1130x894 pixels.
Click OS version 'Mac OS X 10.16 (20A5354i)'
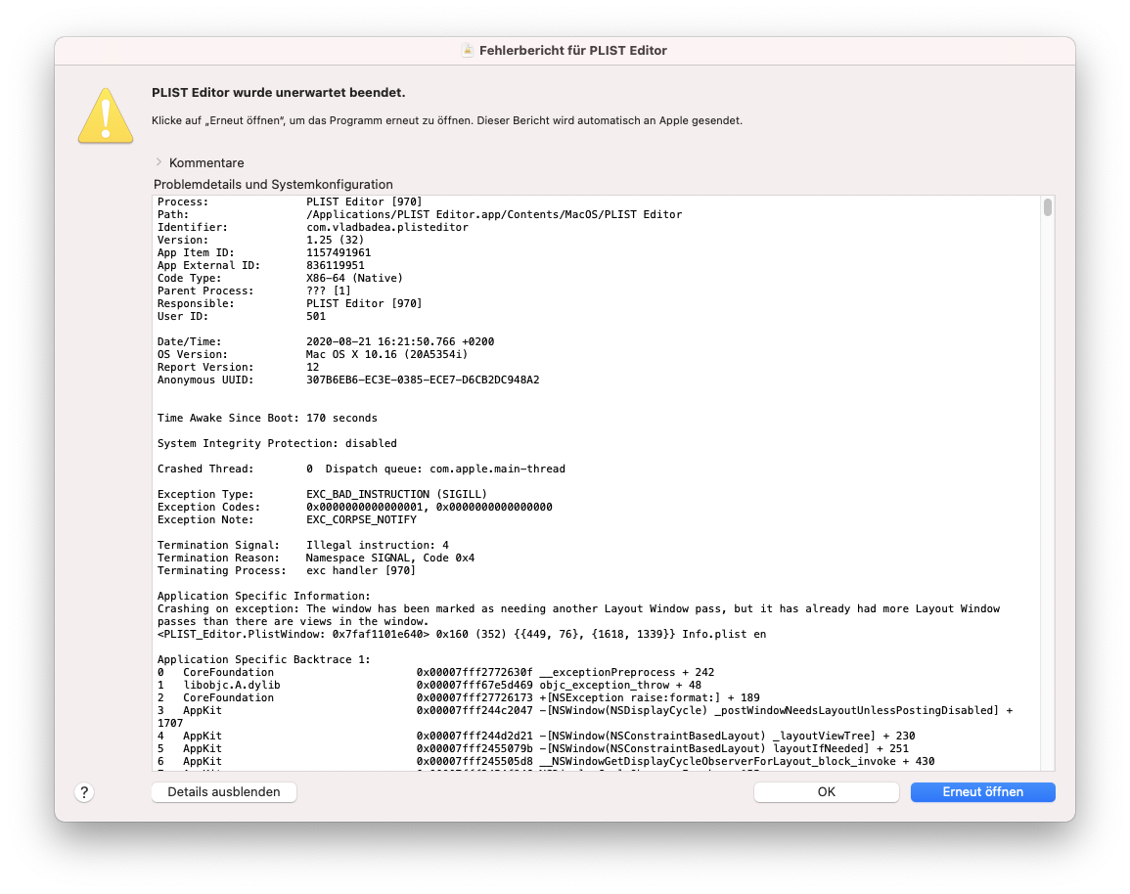click(x=387, y=354)
